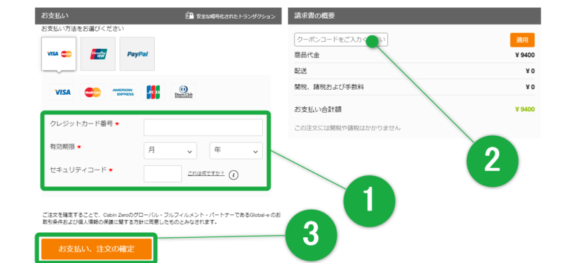Screen dimensions: 576x263
Task: Focus the coupon code input field
Action: 341,40
